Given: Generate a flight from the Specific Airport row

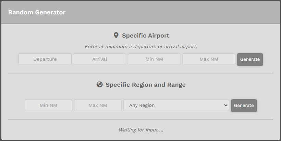Looking at the screenshot, I should click(250, 59).
